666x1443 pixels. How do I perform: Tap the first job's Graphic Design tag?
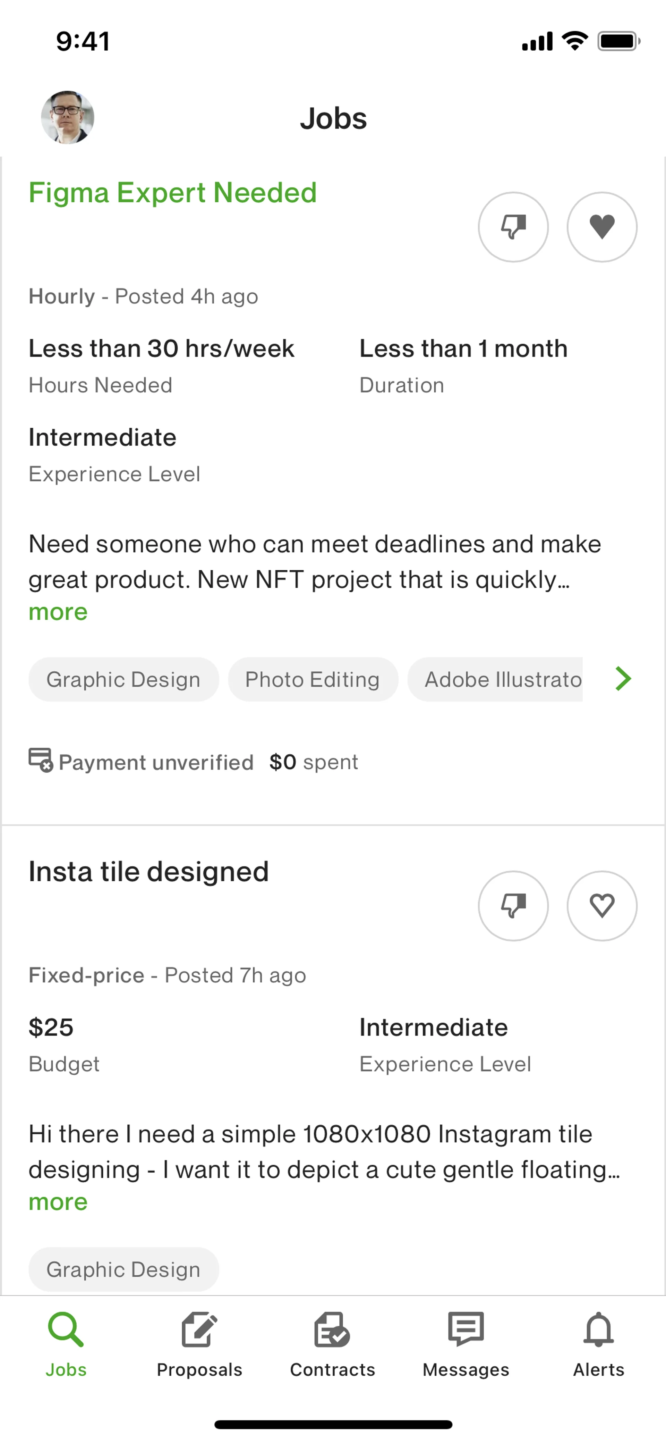tap(123, 679)
